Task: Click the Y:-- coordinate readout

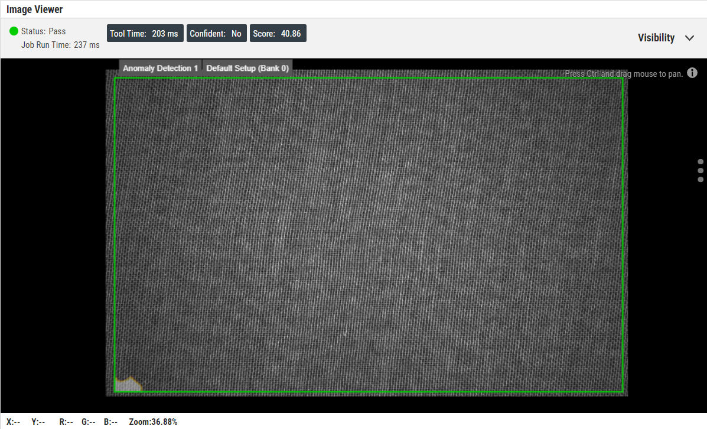Action: (x=38, y=422)
